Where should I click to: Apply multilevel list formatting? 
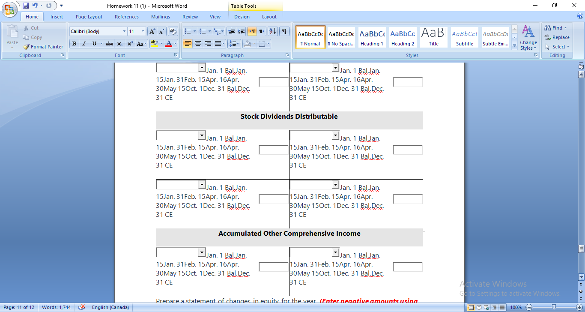point(217,31)
